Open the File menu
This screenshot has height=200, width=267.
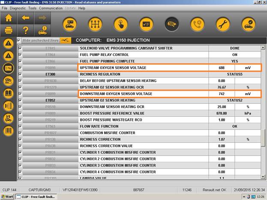[x=5, y=8]
